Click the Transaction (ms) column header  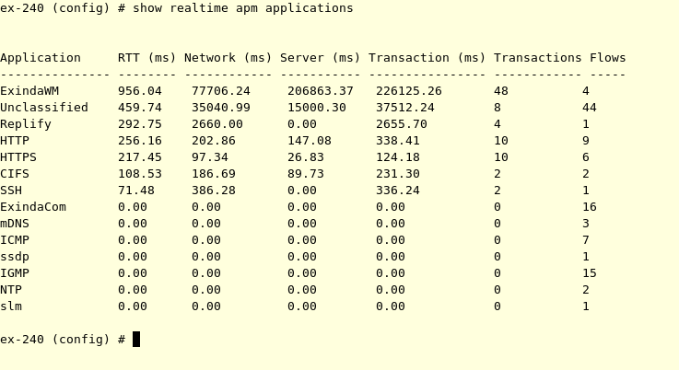click(427, 58)
